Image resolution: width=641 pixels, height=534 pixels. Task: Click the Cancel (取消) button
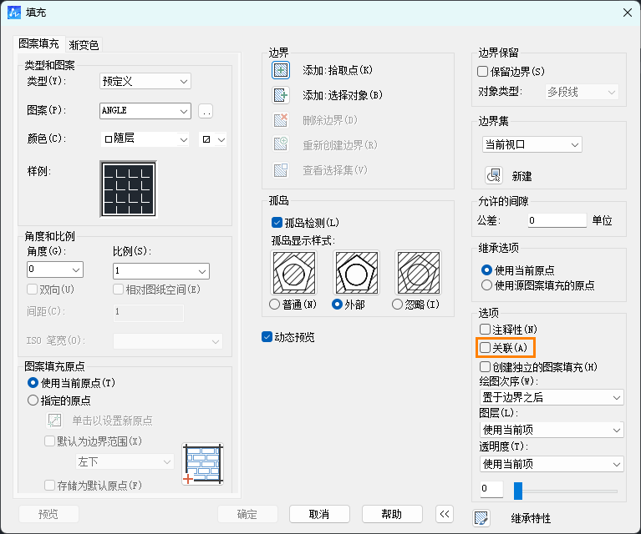pyautogui.click(x=319, y=514)
